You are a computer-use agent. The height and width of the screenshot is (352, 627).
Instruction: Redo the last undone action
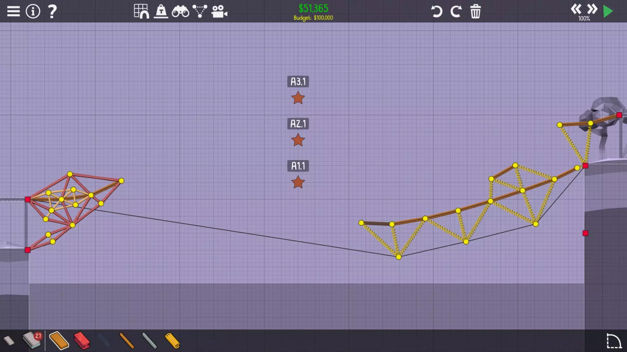(x=456, y=11)
